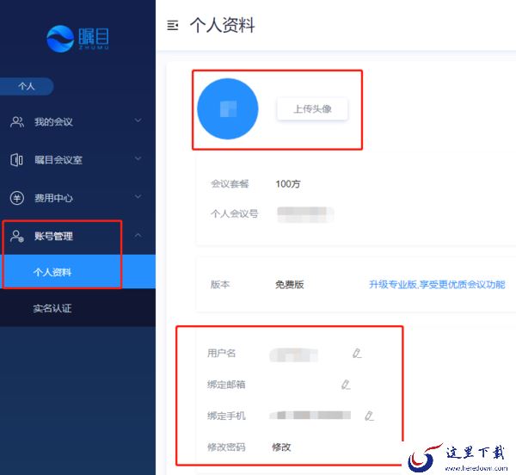Expand the 费用中心 chevron
This screenshot has width=516, height=475.
[138, 197]
